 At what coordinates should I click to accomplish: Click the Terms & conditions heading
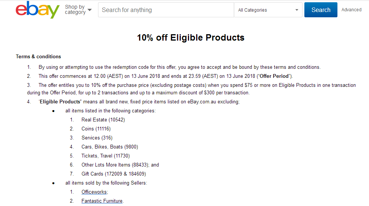(38, 56)
